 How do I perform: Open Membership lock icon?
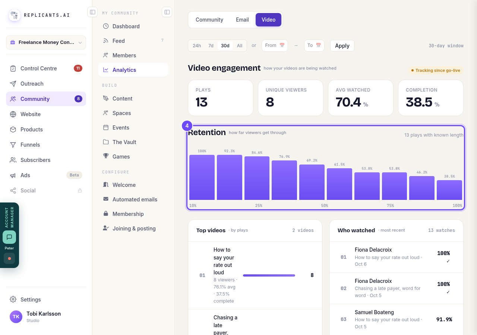106,214
